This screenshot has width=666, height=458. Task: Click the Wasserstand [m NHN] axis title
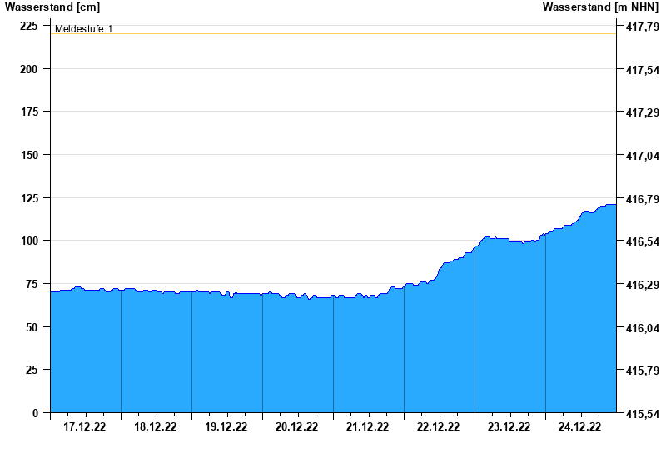[600, 7]
